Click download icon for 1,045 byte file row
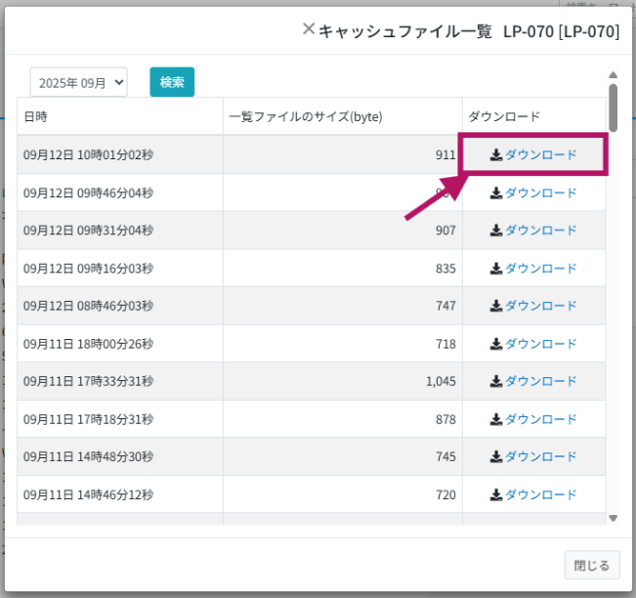This screenshot has height=598, width=636. 496,381
